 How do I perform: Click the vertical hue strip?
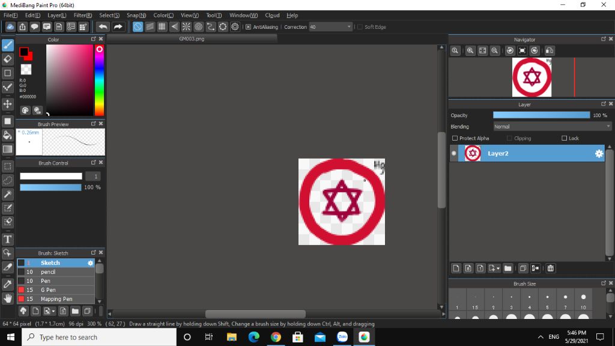click(99, 80)
